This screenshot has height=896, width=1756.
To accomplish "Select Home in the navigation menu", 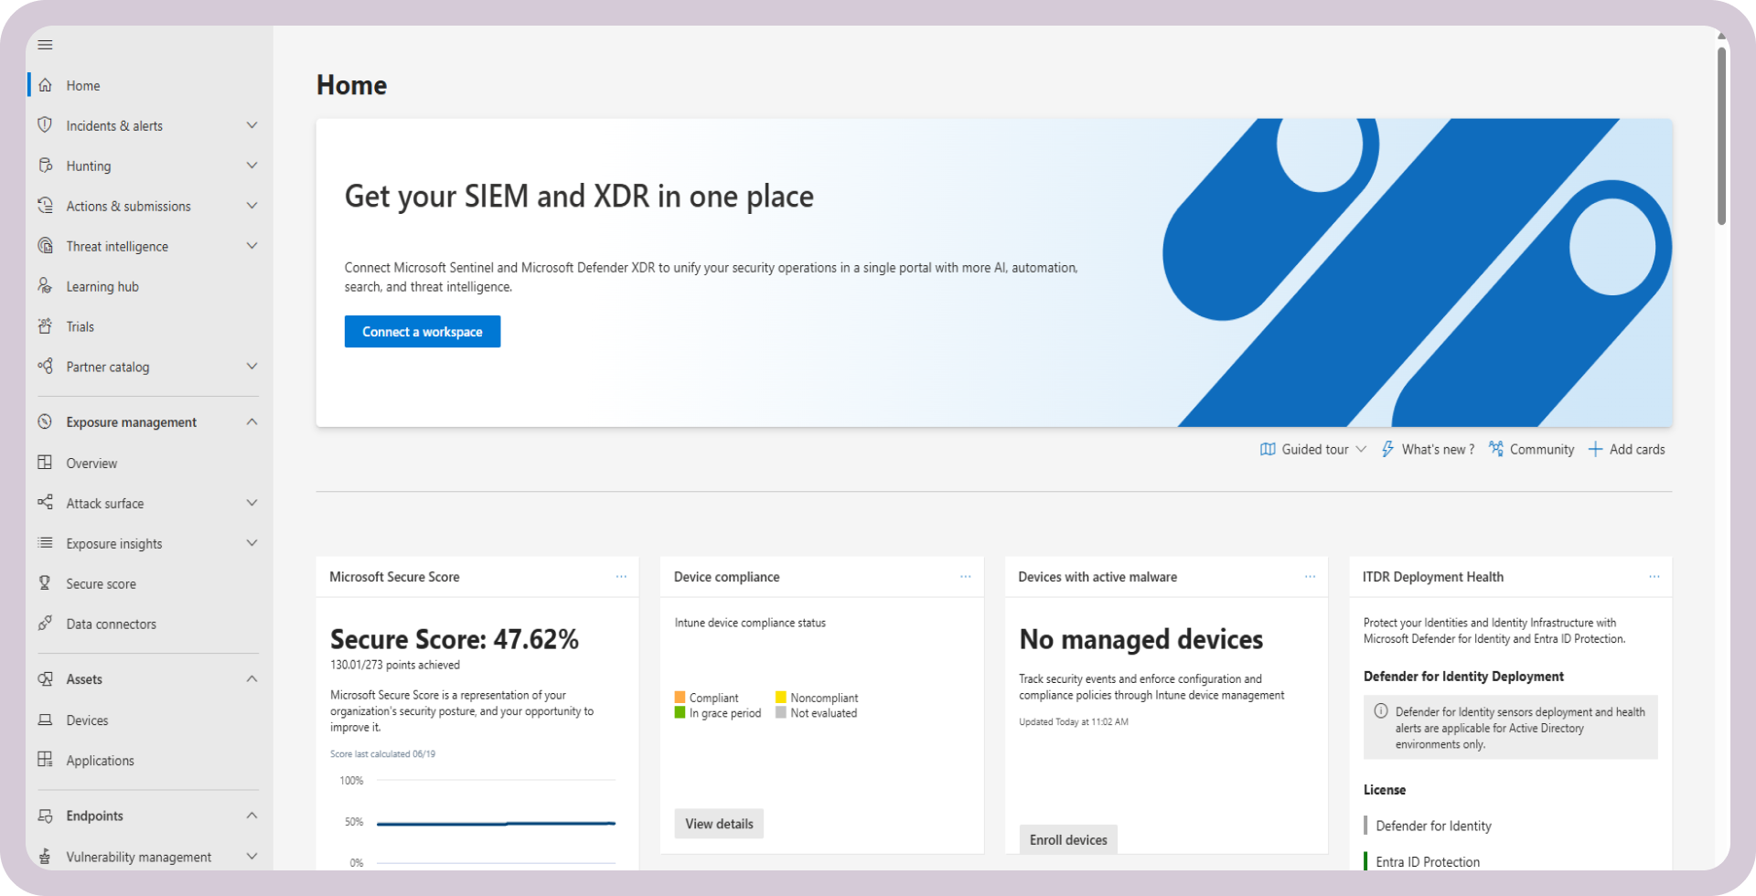I will (82, 85).
